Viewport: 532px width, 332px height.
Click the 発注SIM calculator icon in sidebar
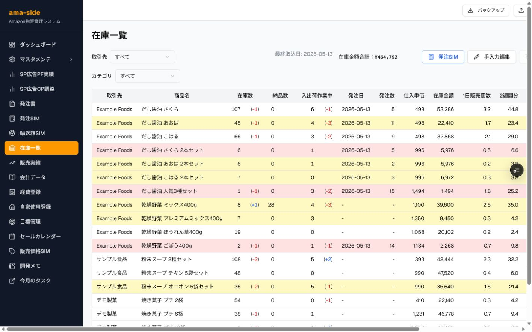pyautogui.click(x=12, y=119)
